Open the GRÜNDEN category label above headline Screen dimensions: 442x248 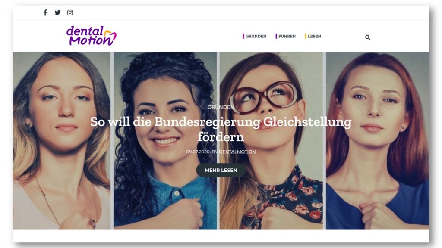point(221,107)
